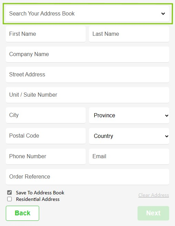Click the Save To Address Book label
Screen dimensions: 175x226
tap(40, 193)
